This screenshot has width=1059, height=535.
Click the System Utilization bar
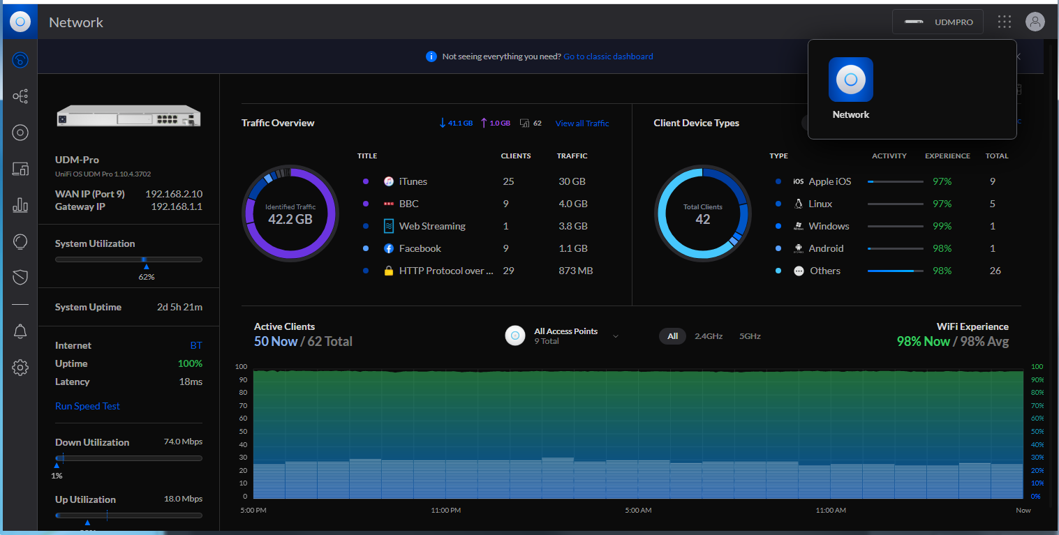pyautogui.click(x=128, y=259)
